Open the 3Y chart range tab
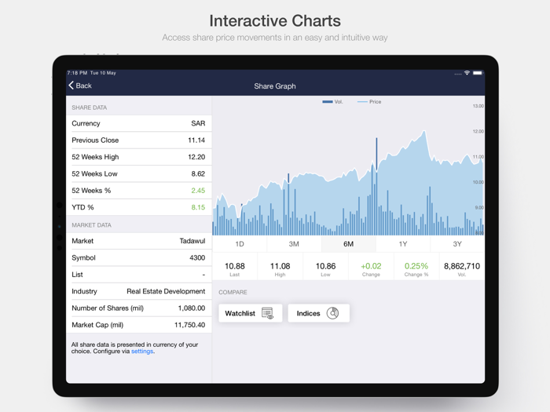 click(x=457, y=244)
